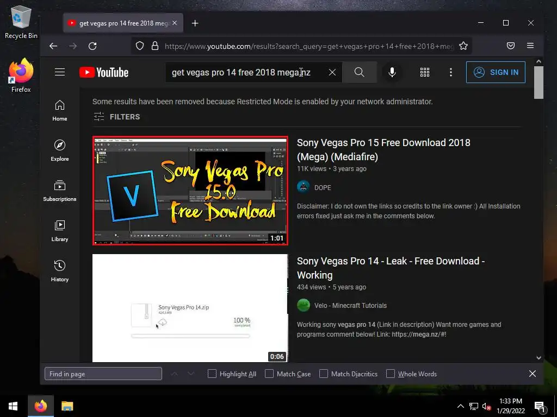Image resolution: width=557 pixels, height=417 pixels.
Task: Open the search FILTERS options
Action: tap(117, 117)
